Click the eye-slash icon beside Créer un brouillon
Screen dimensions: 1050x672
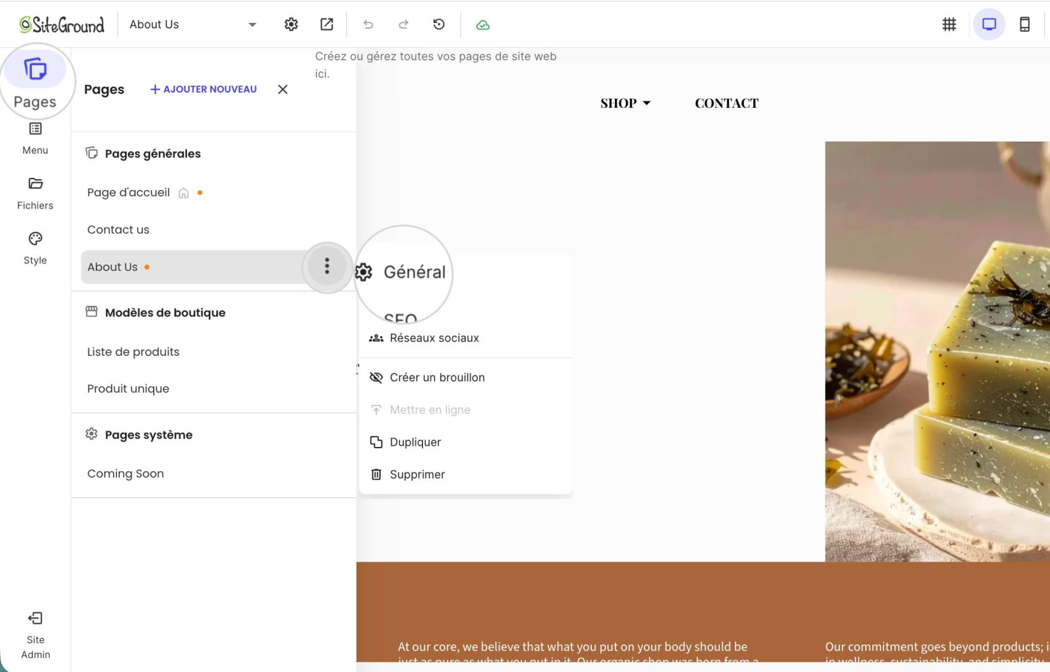[376, 377]
